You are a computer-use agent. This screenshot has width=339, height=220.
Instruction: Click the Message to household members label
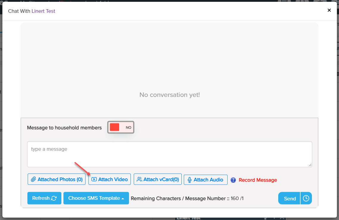[x=64, y=128]
